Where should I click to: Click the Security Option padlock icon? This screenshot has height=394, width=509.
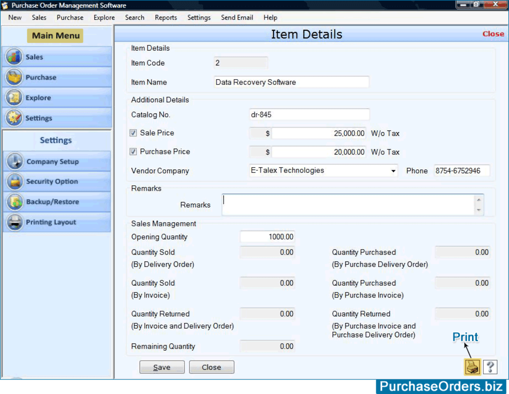coord(15,182)
